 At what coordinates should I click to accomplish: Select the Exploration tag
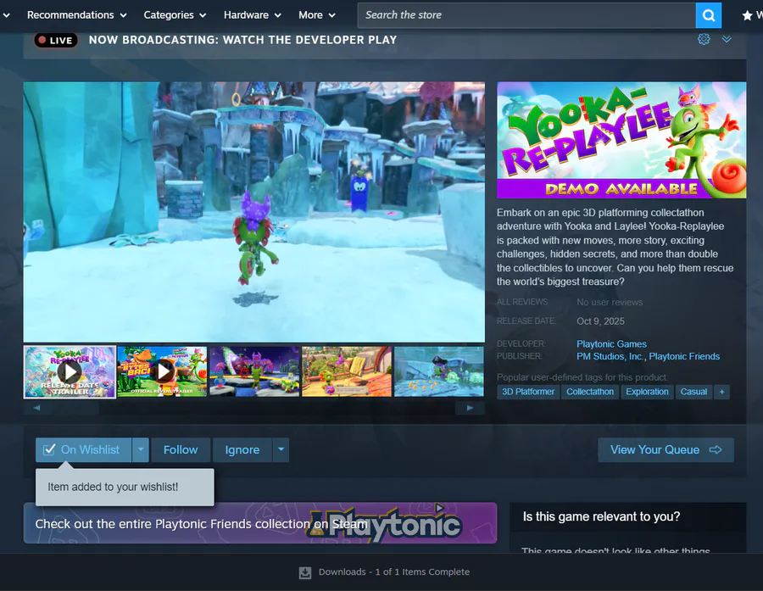[x=647, y=392]
